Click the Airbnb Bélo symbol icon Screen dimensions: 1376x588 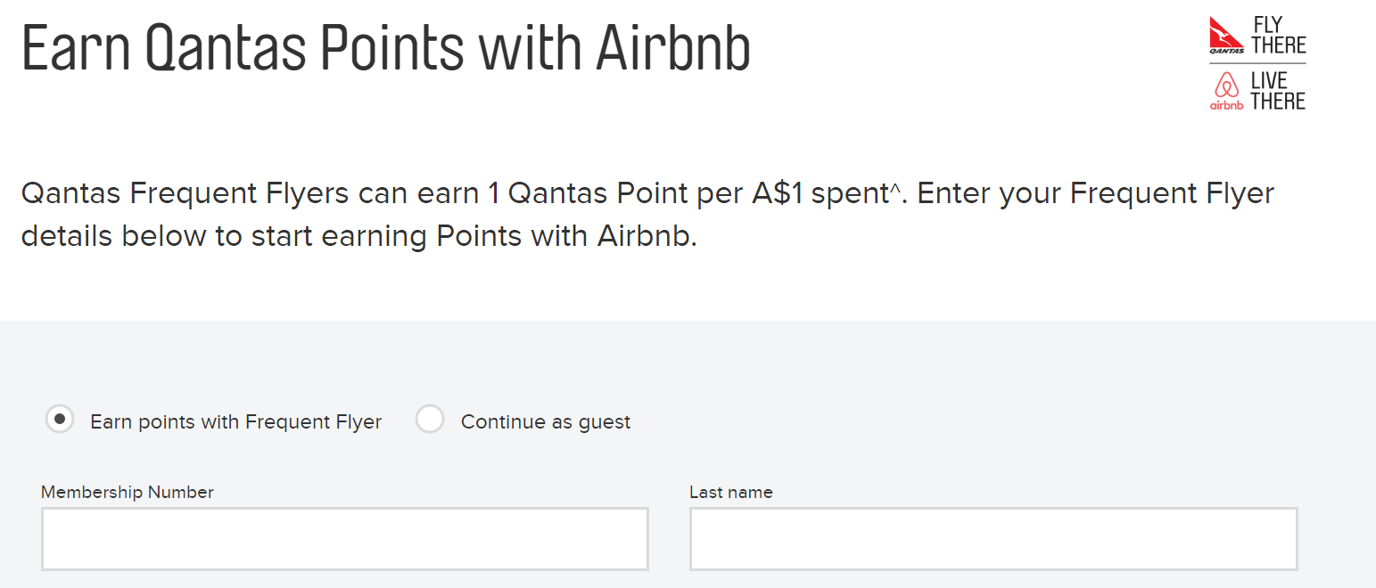click(1227, 85)
